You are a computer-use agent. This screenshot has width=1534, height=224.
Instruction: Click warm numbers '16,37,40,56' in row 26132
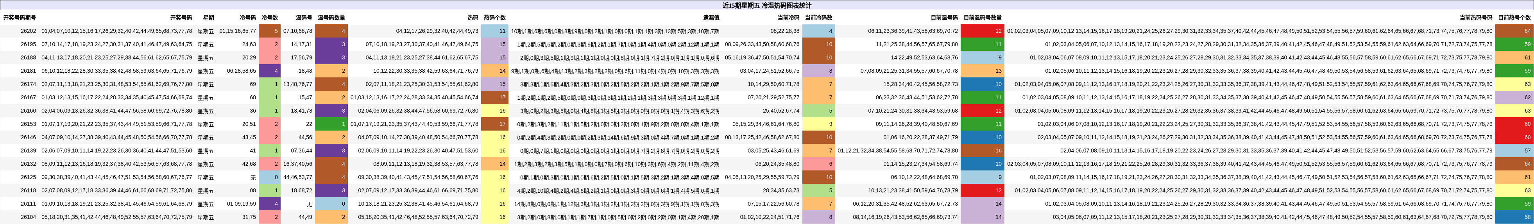(297, 164)
